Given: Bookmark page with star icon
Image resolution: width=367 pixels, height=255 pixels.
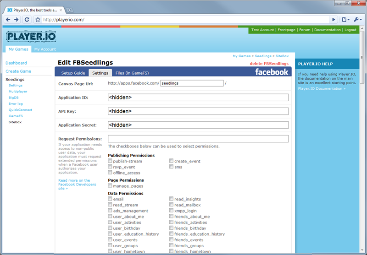Looking at the screenshot, I should [x=38, y=20].
